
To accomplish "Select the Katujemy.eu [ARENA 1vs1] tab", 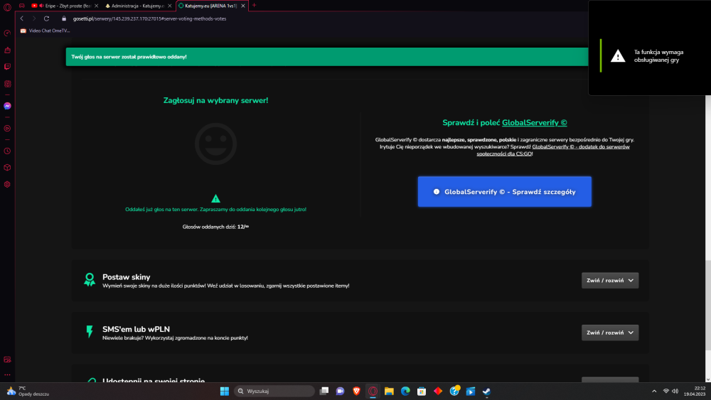I will click(211, 6).
